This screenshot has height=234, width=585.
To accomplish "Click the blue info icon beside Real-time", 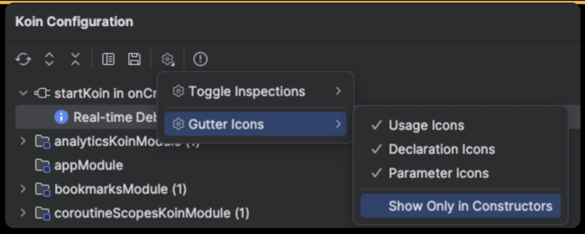I will [61, 117].
